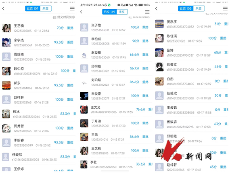Image resolution: width=230 pixels, height=173 pixels.
Task: Open 宋俊豪's avatar thumbnail
Action: pyautogui.click(x=84, y=96)
